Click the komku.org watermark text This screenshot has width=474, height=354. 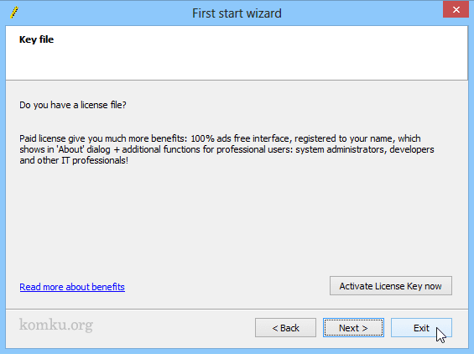pos(56,325)
